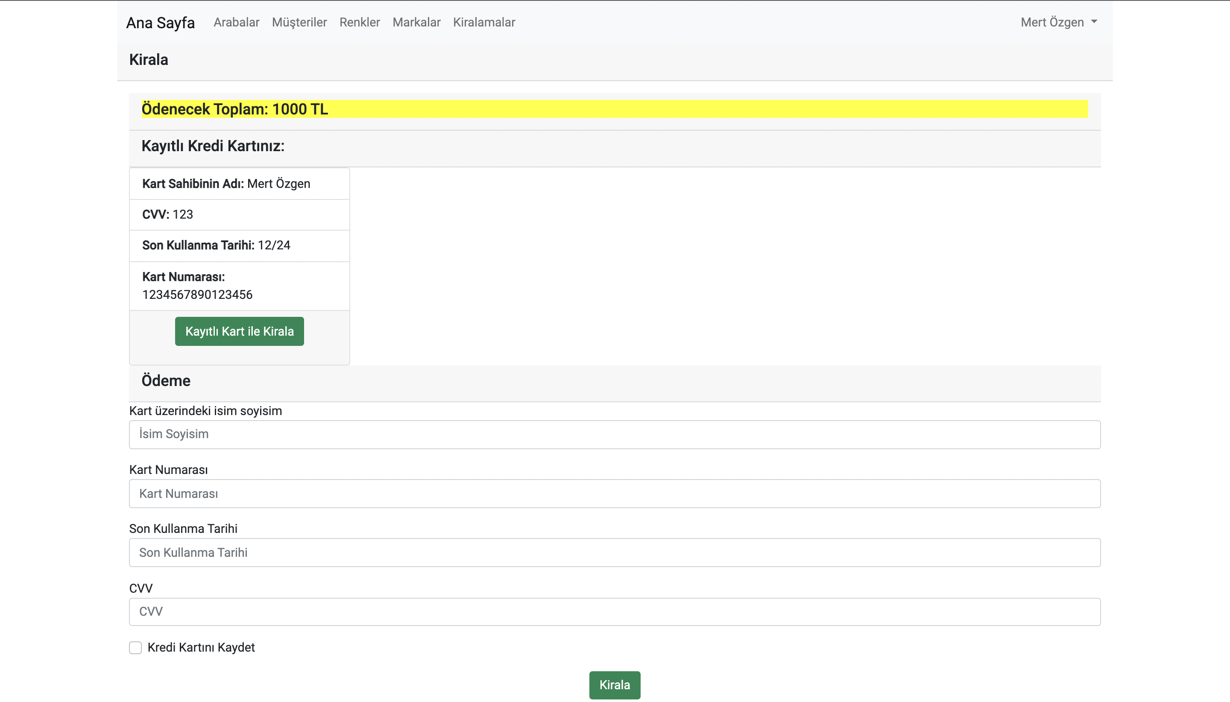Click the Ödeme section heading
The image size is (1230, 702).
(x=166, y=381)
